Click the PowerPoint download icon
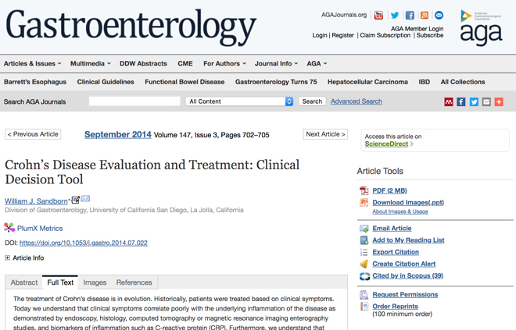 [364, 203]
